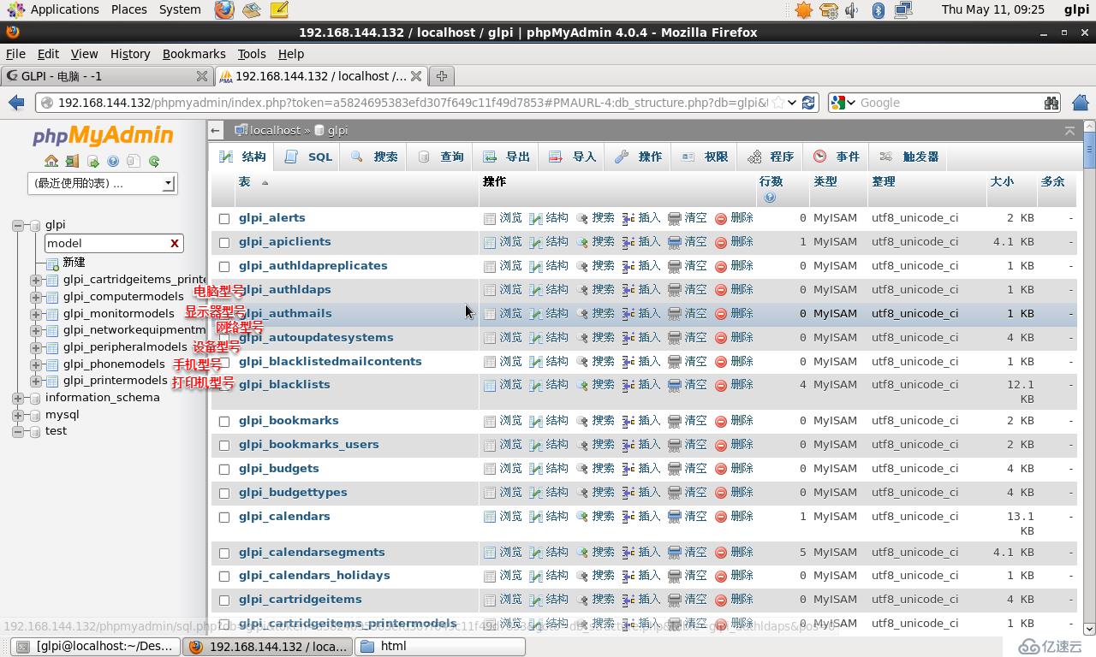This screenshot has width=1096, height=657.
Task: Expand the glpi_computermodels tree node
Action: pyautogui.click(x=35, y=297)
